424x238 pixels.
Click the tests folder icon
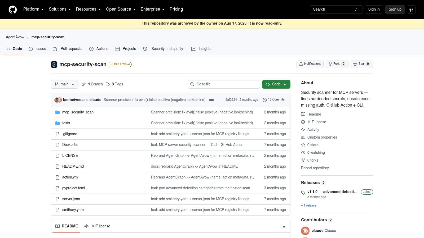pos(58,123)
